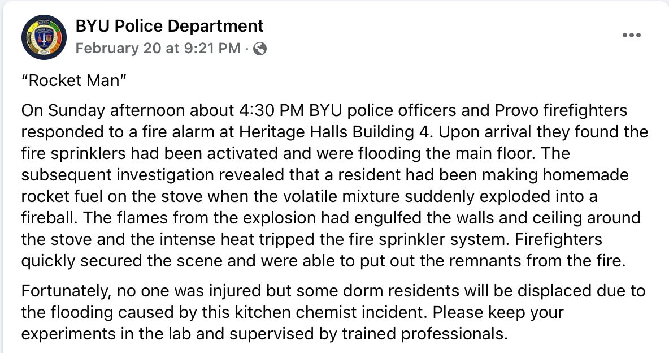Click the word "Fortunately" starting second paragraph
This screenshot has width=669, height=353.
(x=66, y=291)
